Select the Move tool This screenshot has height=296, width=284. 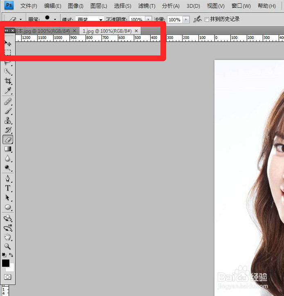click(x=8, y=44)
